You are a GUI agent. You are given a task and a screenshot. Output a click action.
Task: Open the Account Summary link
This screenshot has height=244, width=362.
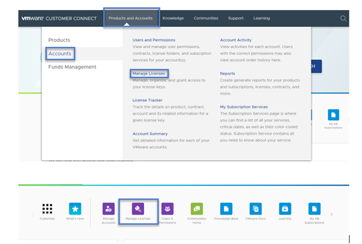(150, 134)
